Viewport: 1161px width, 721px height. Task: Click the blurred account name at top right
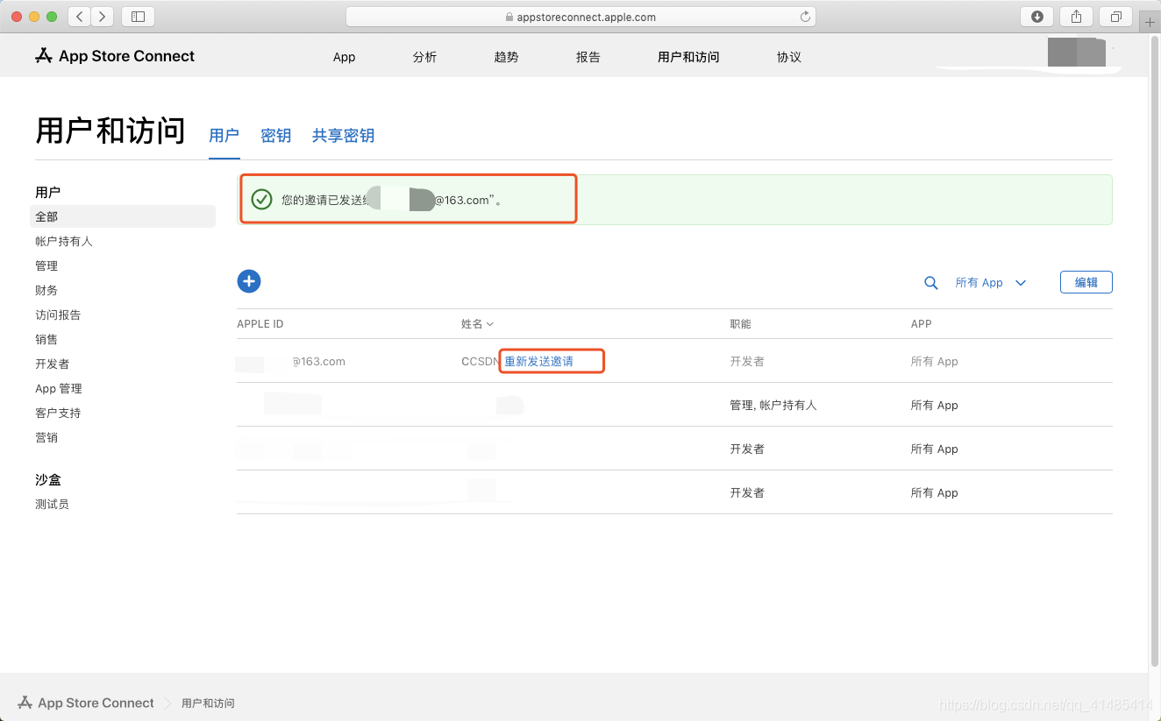coord(1076,53)
